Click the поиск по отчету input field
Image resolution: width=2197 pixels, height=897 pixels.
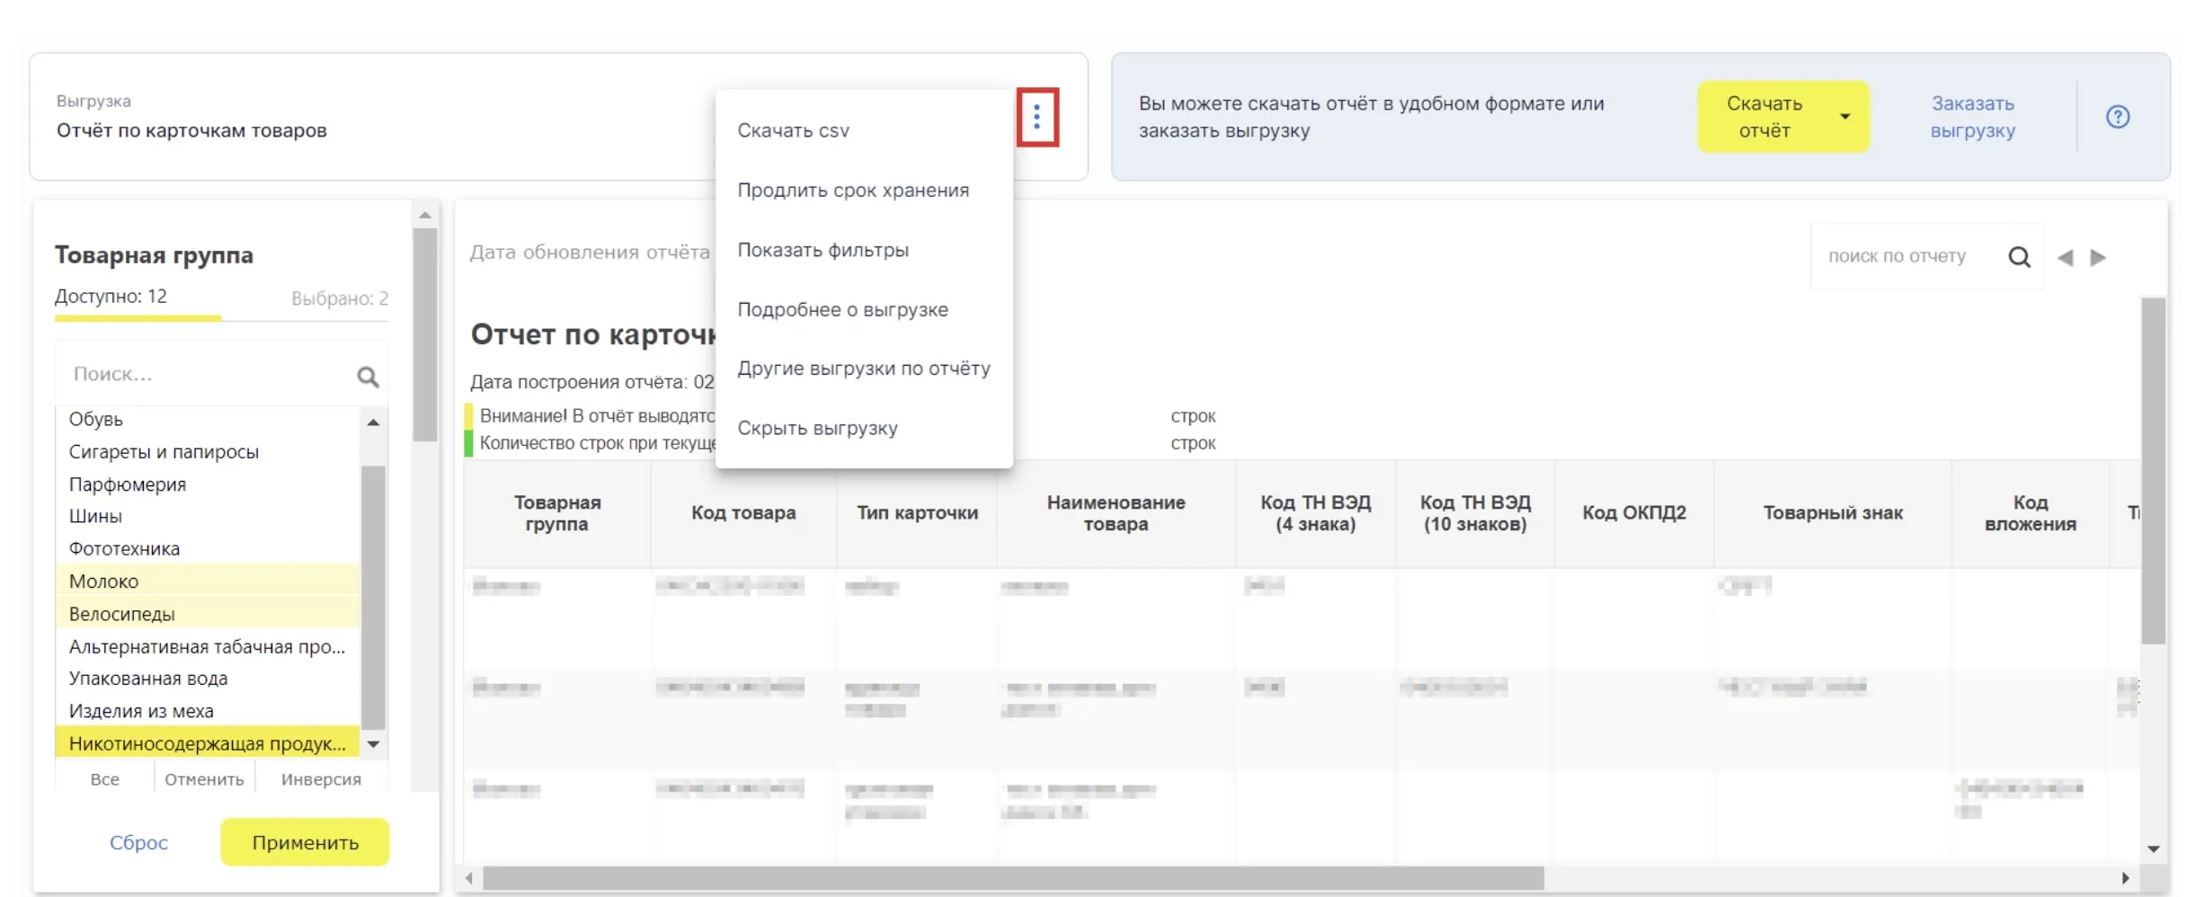pos(1904,257)
